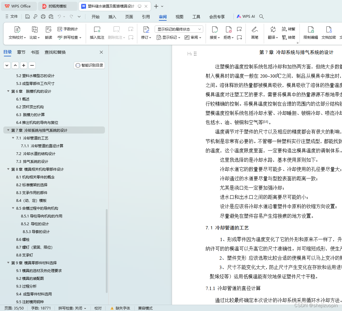Click 文档加密 encrypt document
The image size is (342, 311).
pos(329,33)
